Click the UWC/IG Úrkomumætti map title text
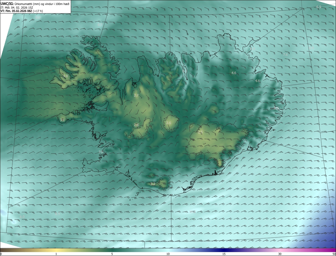Image resolution: width=336 pixels, height=256 pixels. (35, 4)
